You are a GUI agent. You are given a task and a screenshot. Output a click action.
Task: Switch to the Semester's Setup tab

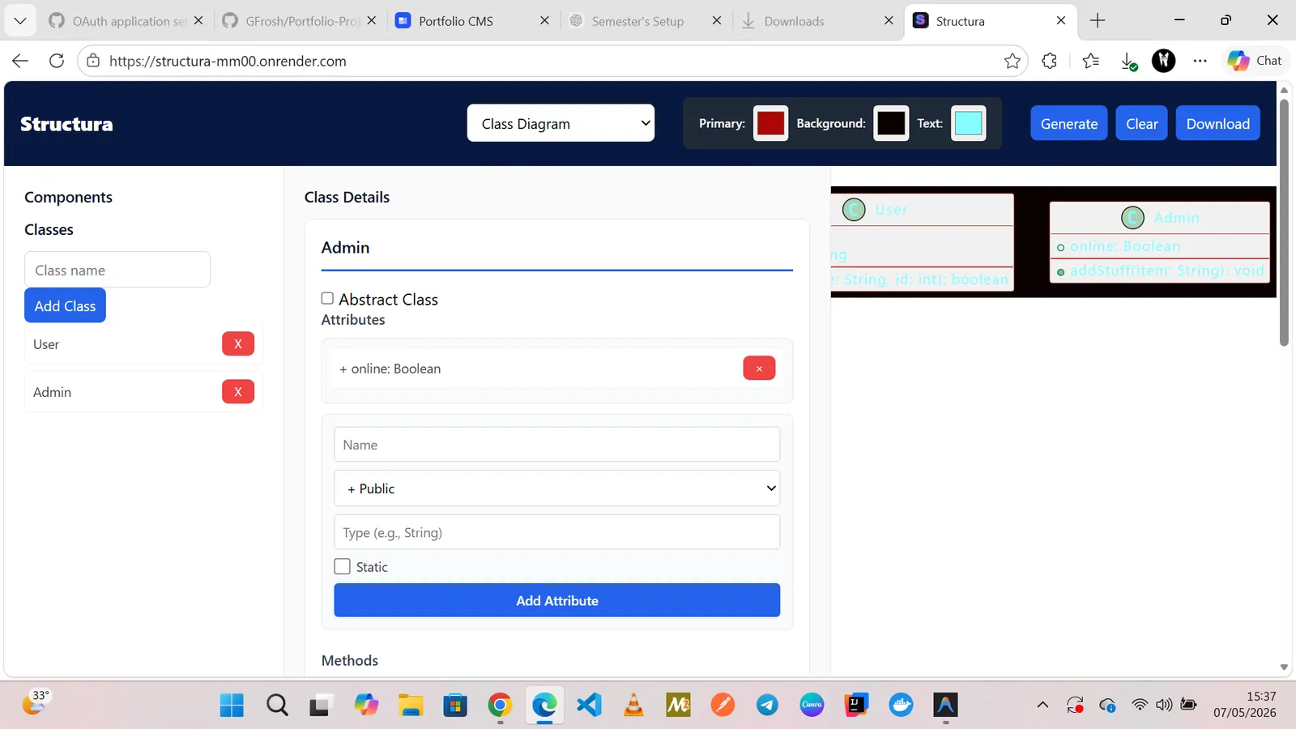[646, 21]
